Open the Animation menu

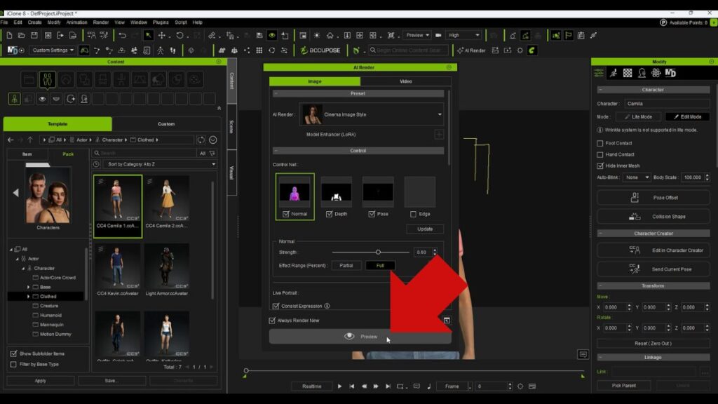pyautogui.click(x=76, y=22)
